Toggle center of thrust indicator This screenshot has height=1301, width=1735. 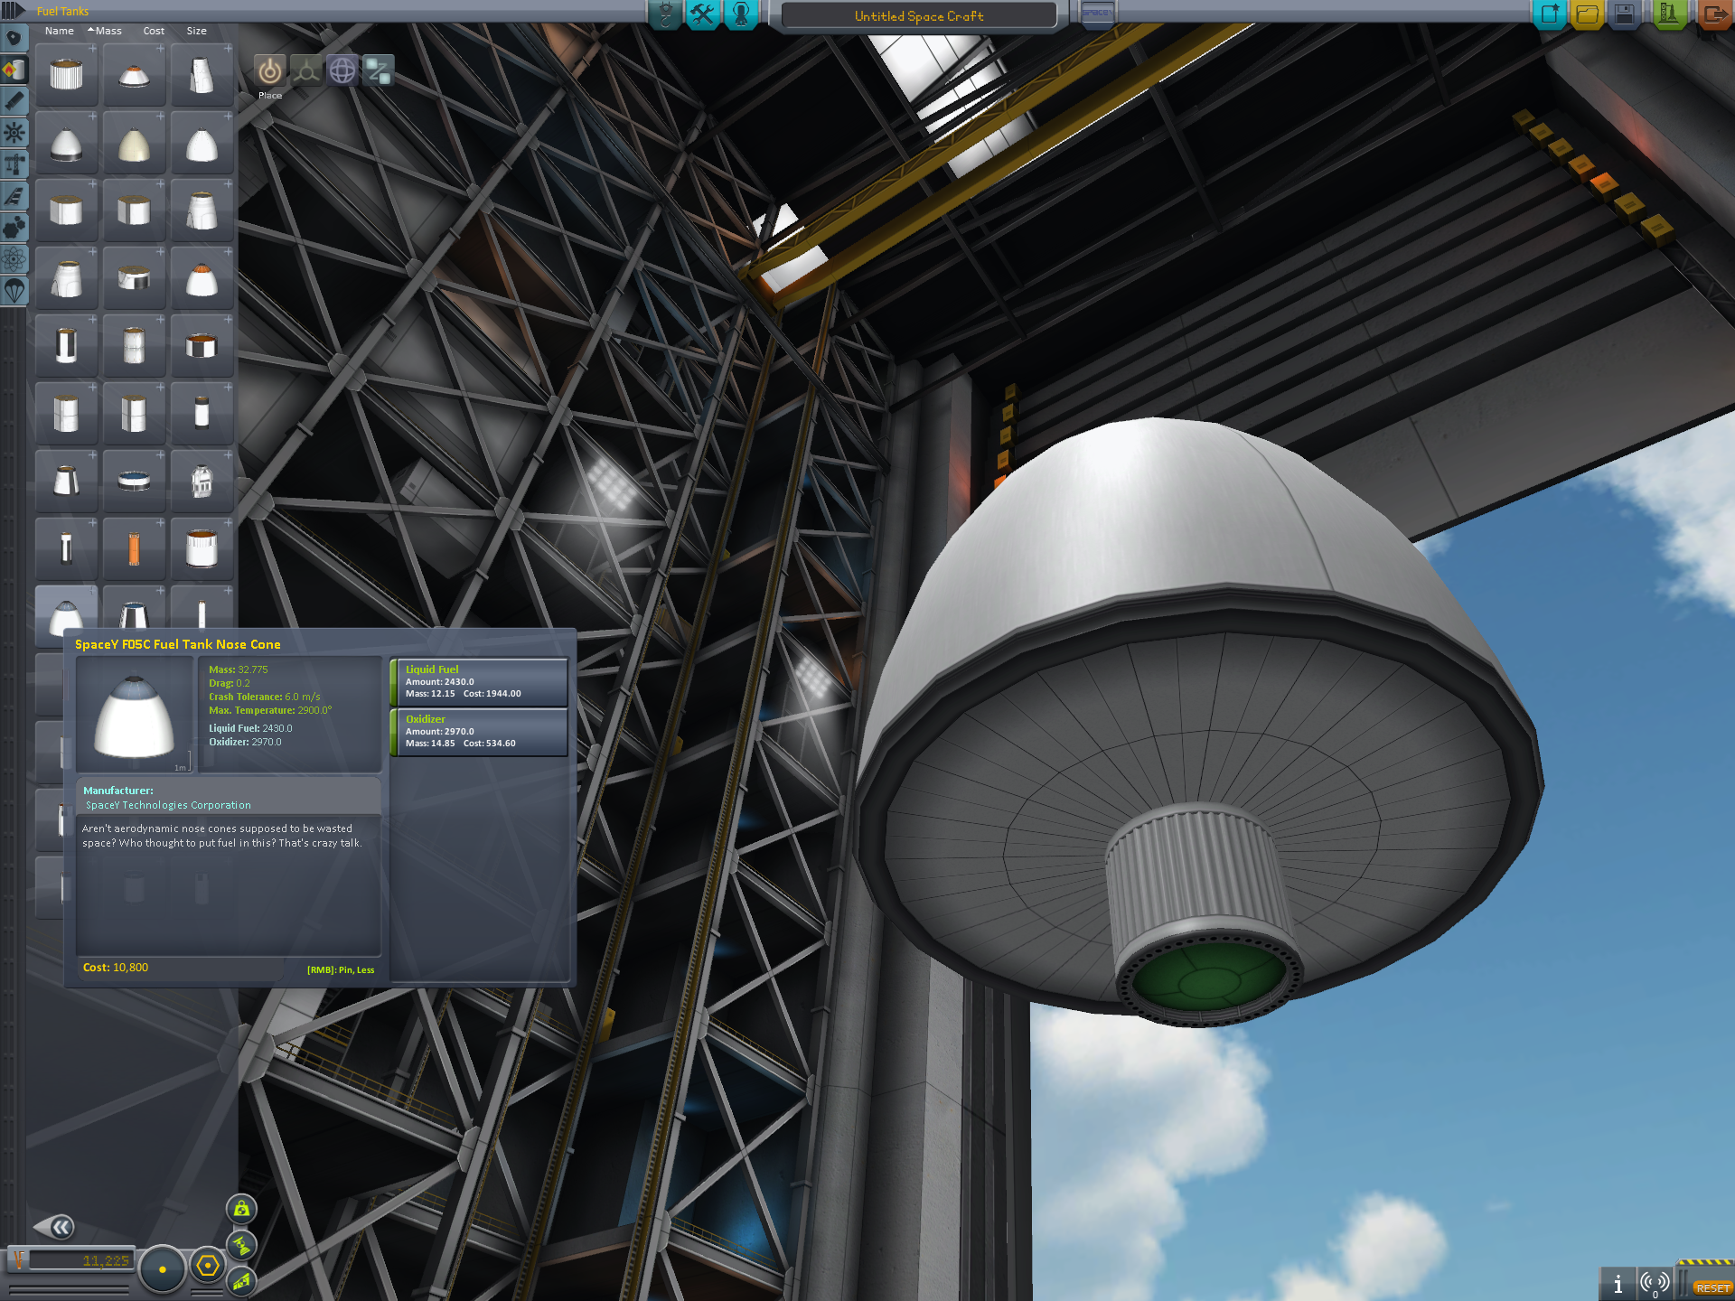pyautogui.click(x=241, y=1245)
